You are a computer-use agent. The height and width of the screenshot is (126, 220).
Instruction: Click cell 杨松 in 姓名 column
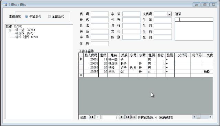[x=114, y=67]
